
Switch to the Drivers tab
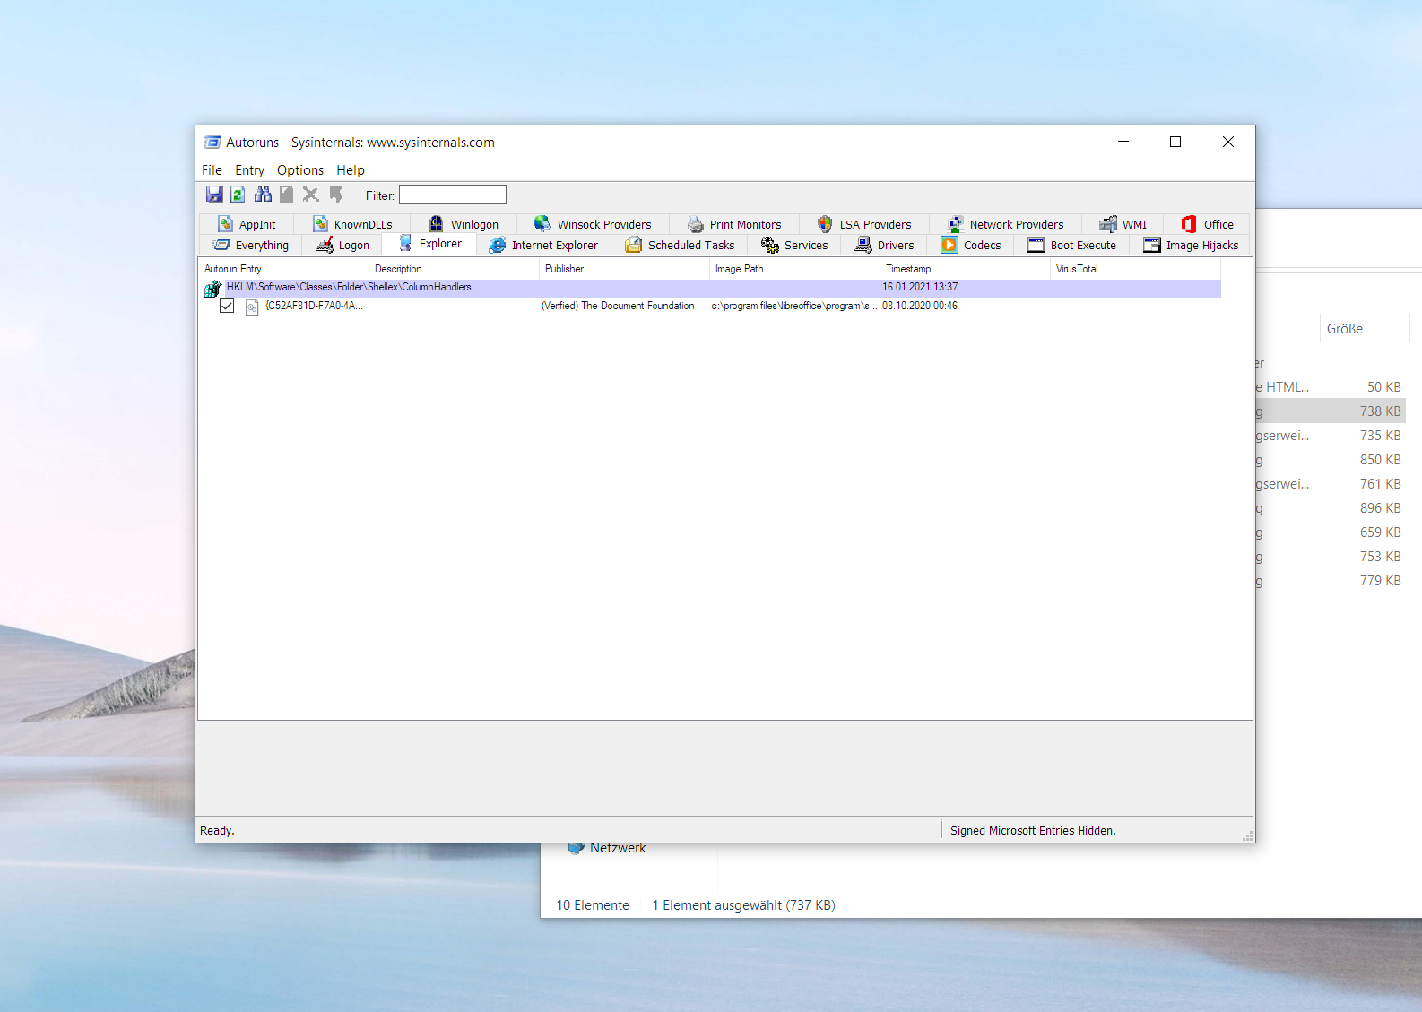click(x=885, y=245)
